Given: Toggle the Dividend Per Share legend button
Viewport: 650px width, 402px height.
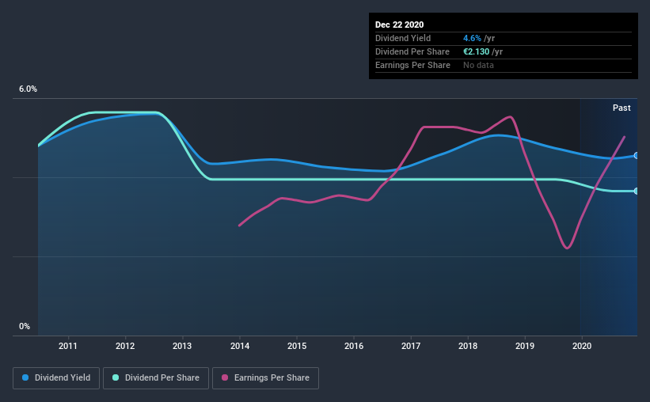Looking at the screenshot, I should [x=156, y=378].
